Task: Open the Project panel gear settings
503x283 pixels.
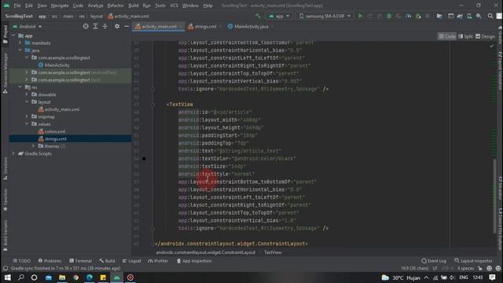Action: pyautogui.click(x=117, y=26)
